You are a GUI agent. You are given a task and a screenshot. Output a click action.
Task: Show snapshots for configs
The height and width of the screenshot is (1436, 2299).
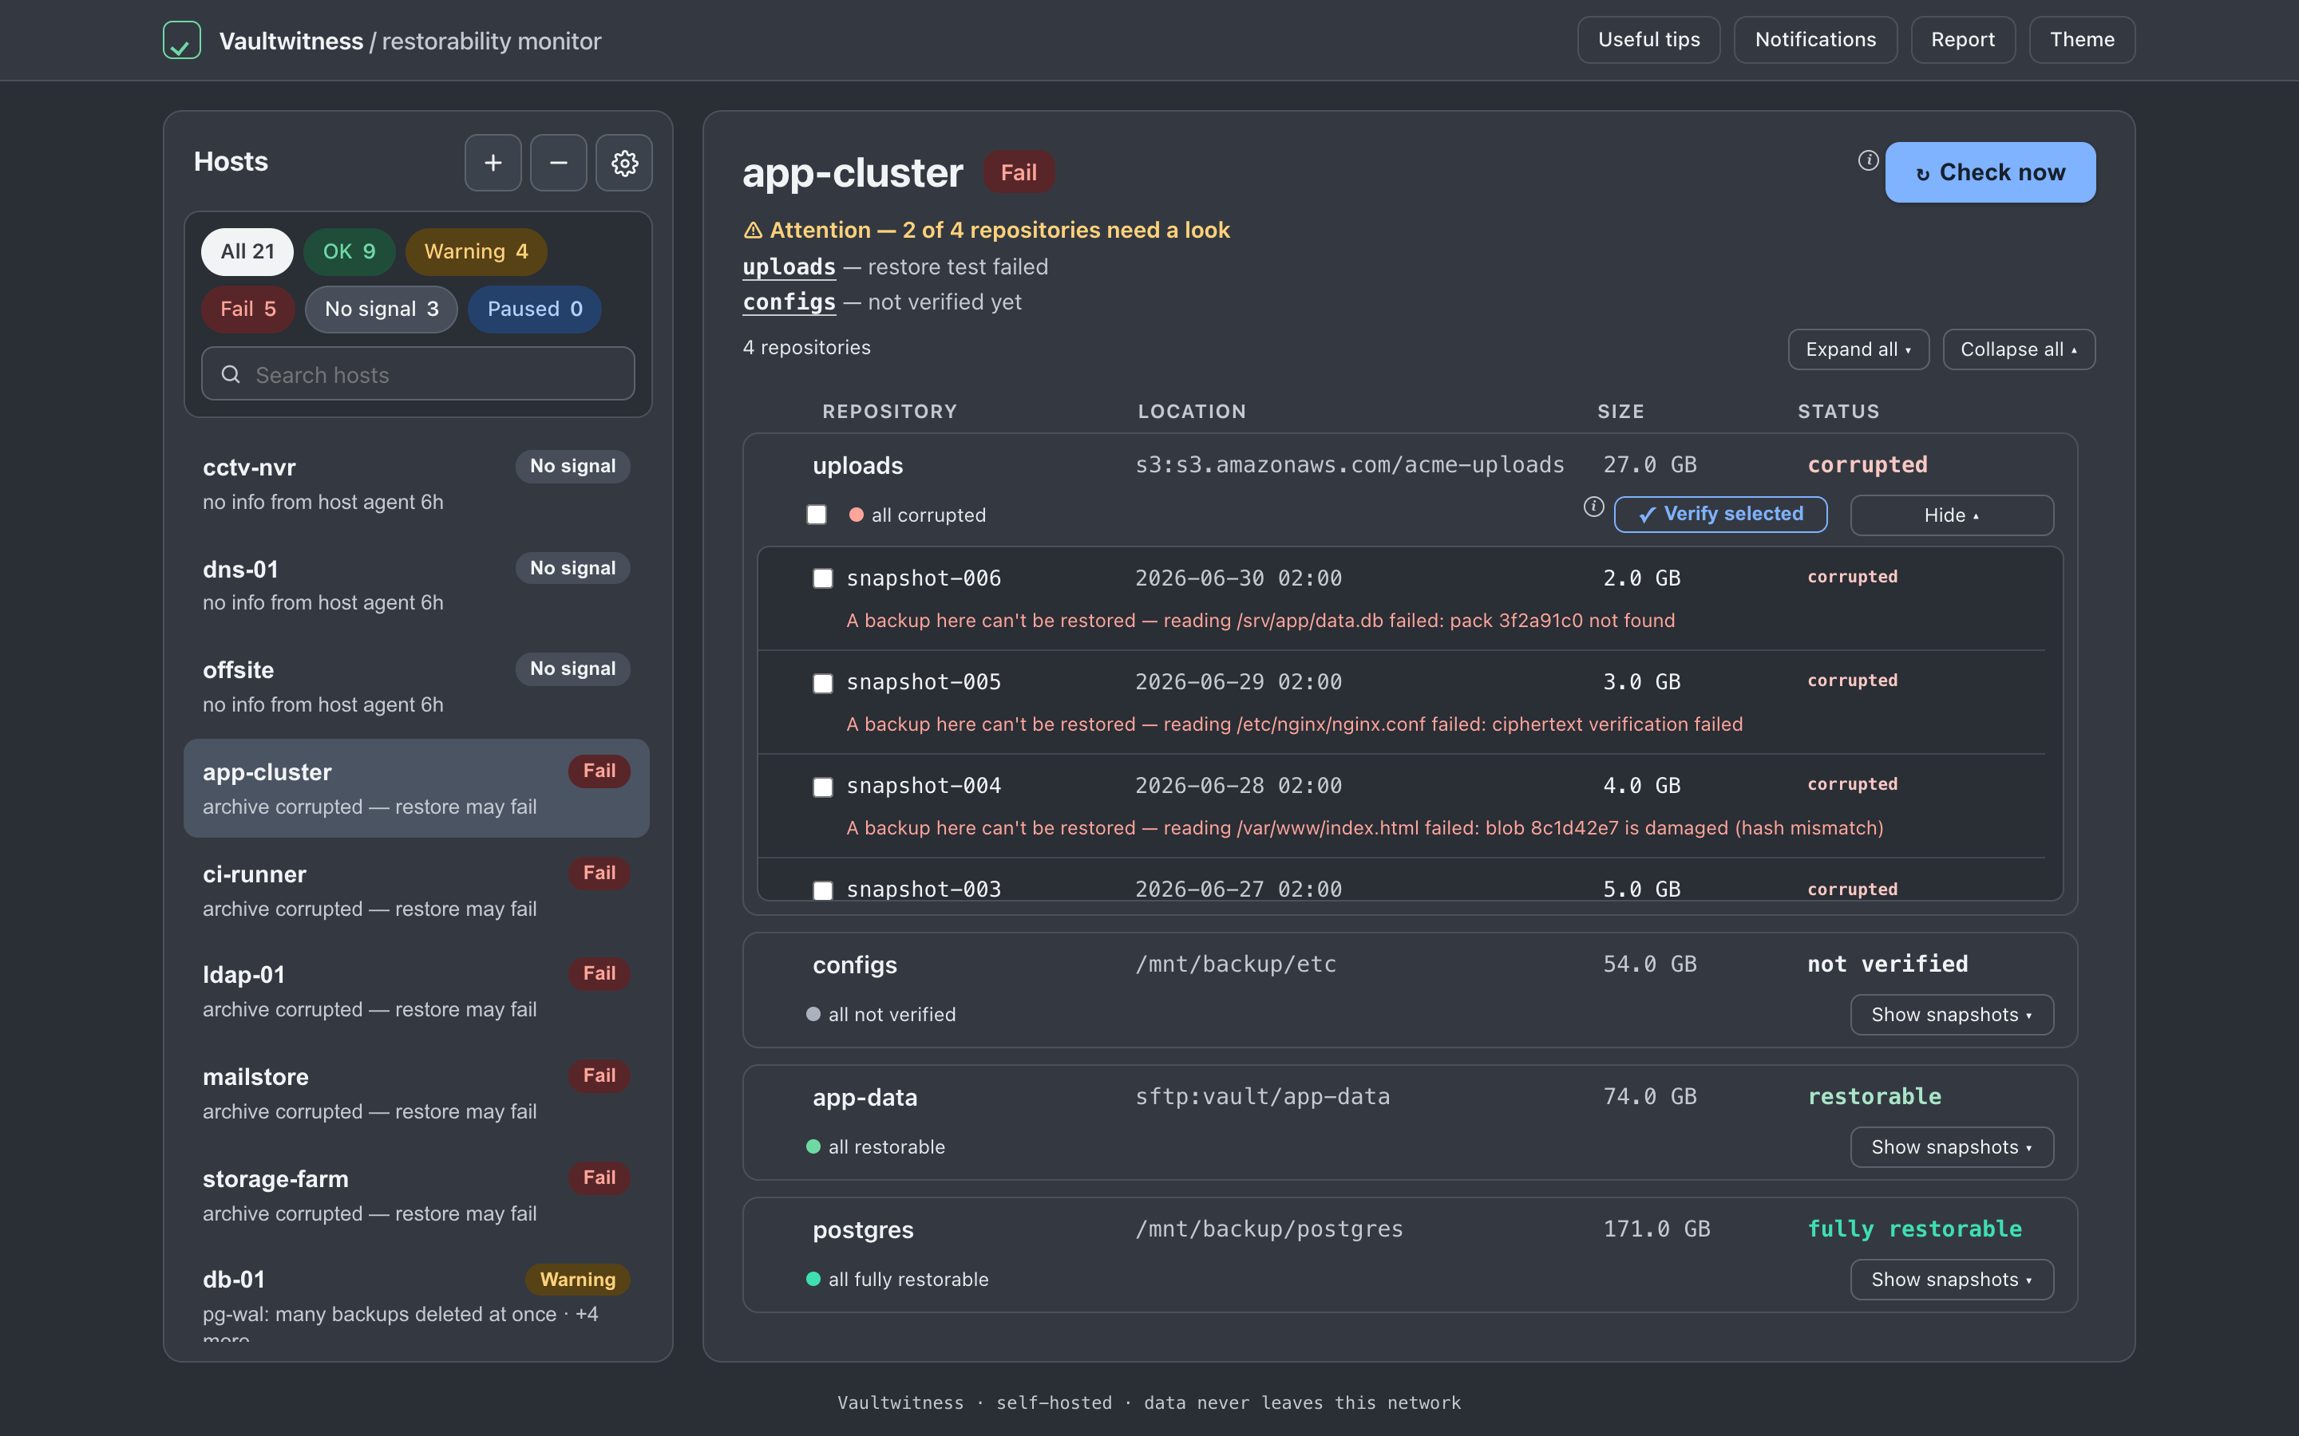tap(1951, 1014)
